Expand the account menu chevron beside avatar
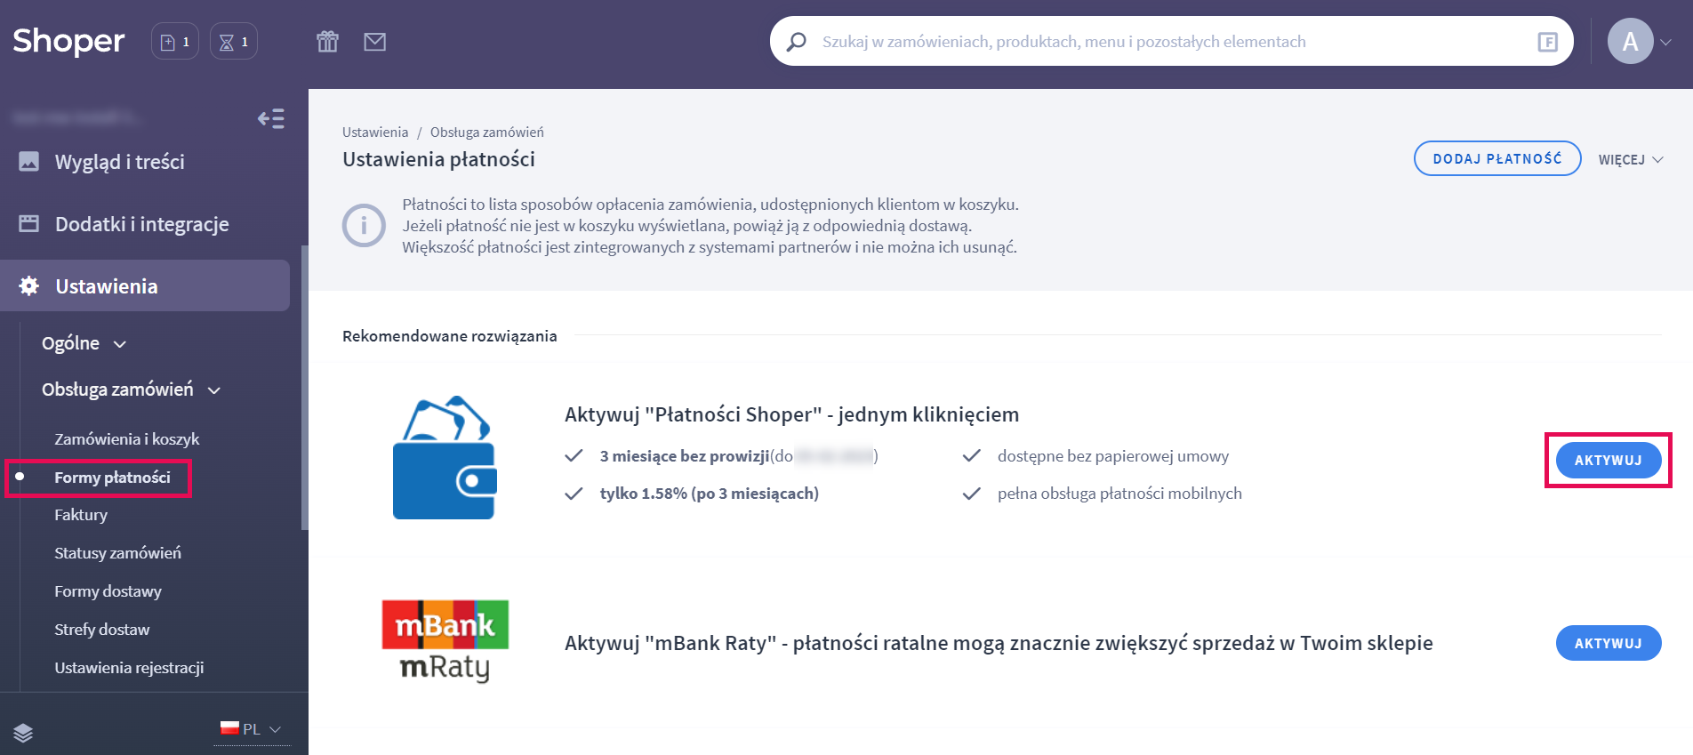Screen dimensions: 1693x755 [x=1665, y=42]
